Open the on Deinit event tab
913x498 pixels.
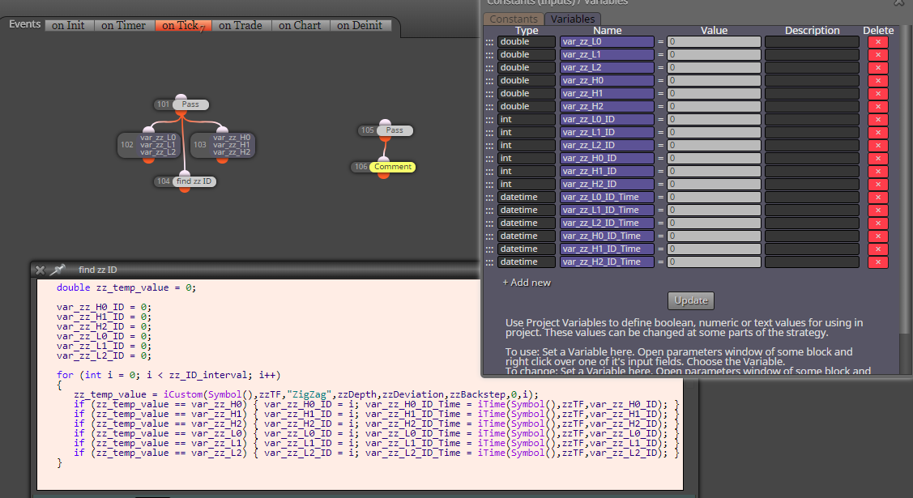click(x=360, y=25)
